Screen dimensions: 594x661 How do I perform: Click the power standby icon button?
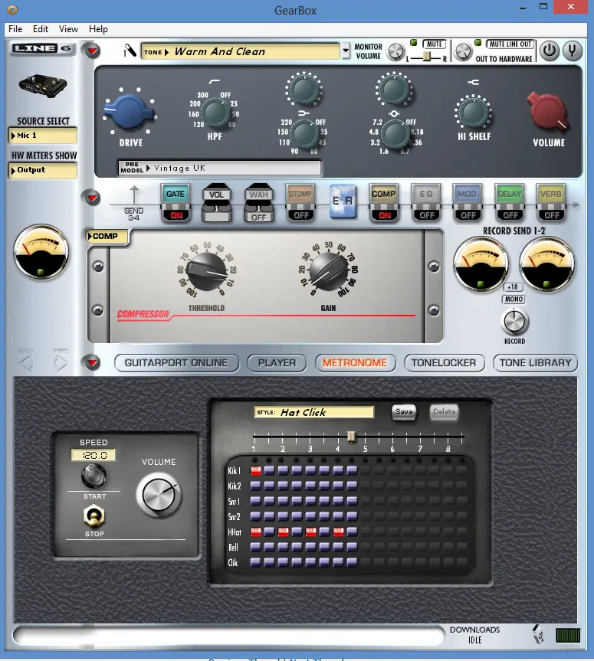pos(550,51)
